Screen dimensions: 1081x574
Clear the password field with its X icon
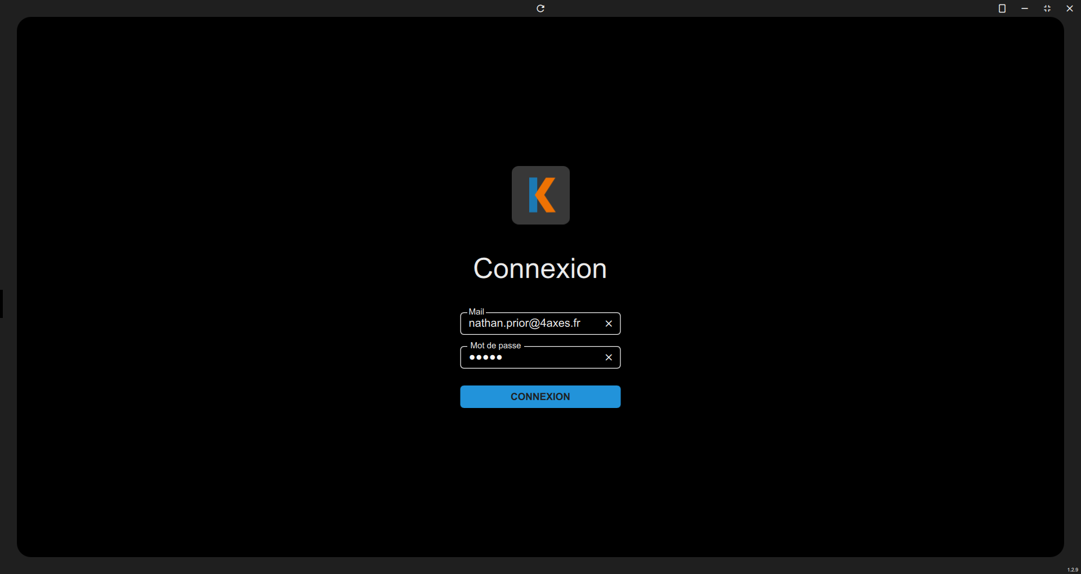click(609, 357)
